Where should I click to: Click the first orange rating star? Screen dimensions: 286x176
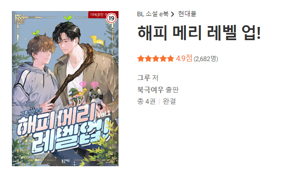[141, 59]
